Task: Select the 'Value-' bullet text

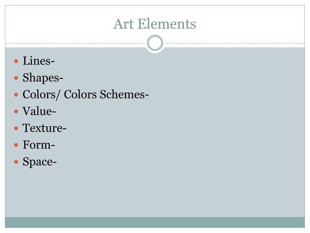Action: click(39, 111)
